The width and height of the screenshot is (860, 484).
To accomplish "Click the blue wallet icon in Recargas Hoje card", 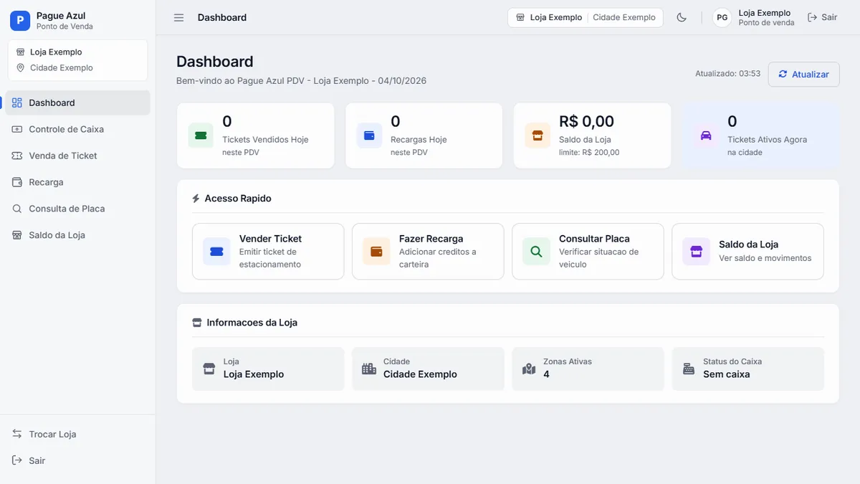I will [x=369, y=136].
